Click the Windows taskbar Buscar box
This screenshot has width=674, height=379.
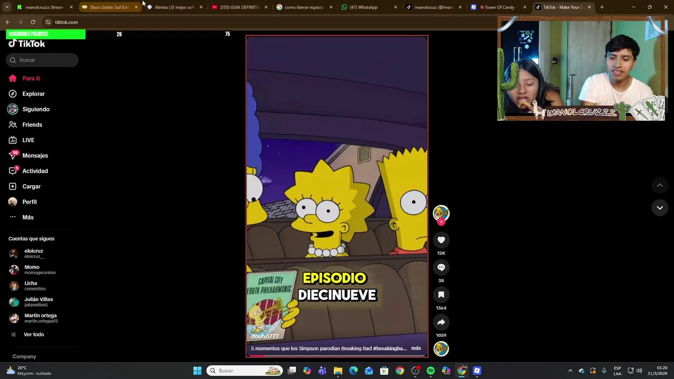pos(244,371)
